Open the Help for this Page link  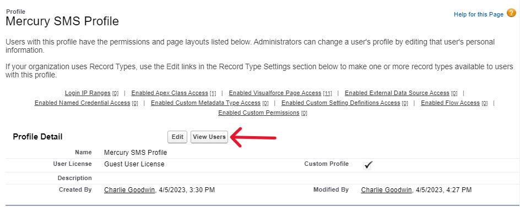(x=479, y=14)
